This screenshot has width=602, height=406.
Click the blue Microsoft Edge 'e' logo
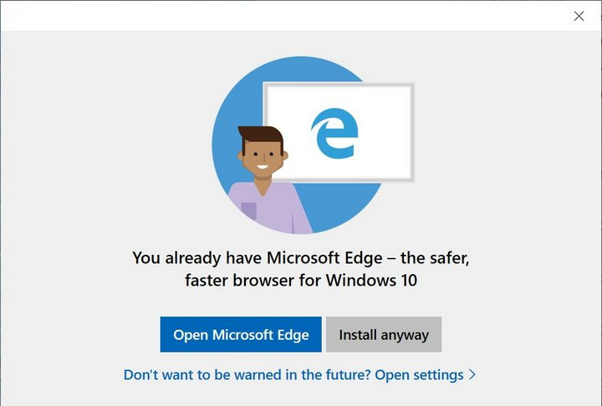point(334,134)
